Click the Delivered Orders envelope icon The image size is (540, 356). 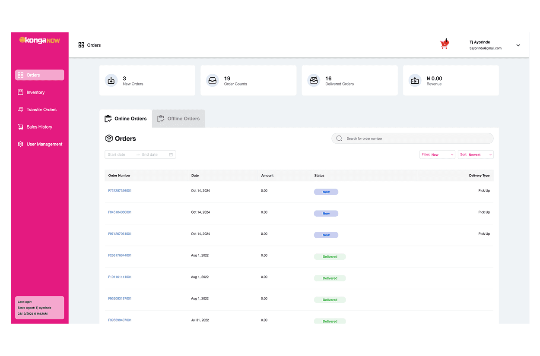point(314,81)
